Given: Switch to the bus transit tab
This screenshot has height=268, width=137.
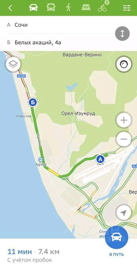Looking at the screenshot, I should [x=51, y=8].
